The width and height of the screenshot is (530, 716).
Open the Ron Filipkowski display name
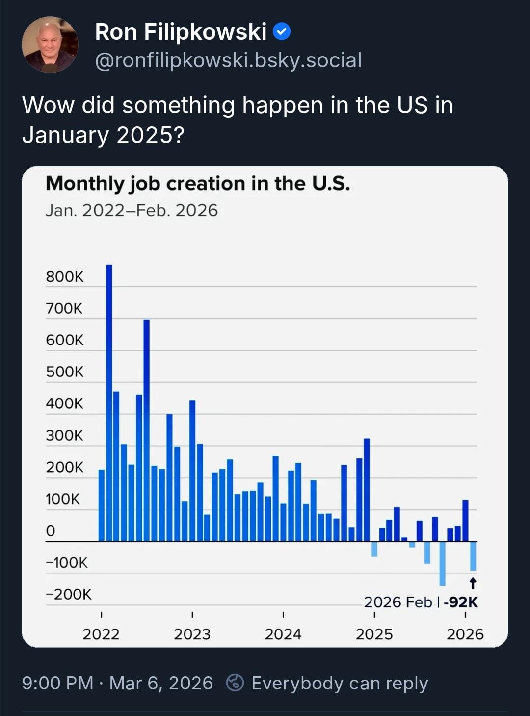(181, 32)
